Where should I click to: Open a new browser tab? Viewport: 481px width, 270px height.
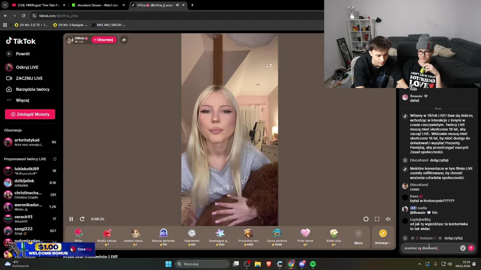click(x=192, y=5)
